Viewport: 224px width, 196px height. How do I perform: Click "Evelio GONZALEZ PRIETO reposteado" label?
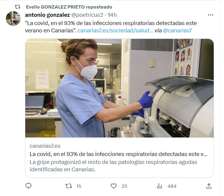pos(69,7)
